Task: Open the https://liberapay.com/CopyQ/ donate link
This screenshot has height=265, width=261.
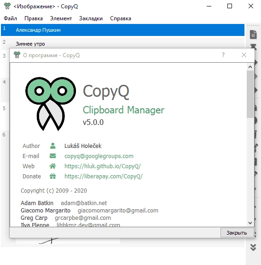Action: pos(104,176)
